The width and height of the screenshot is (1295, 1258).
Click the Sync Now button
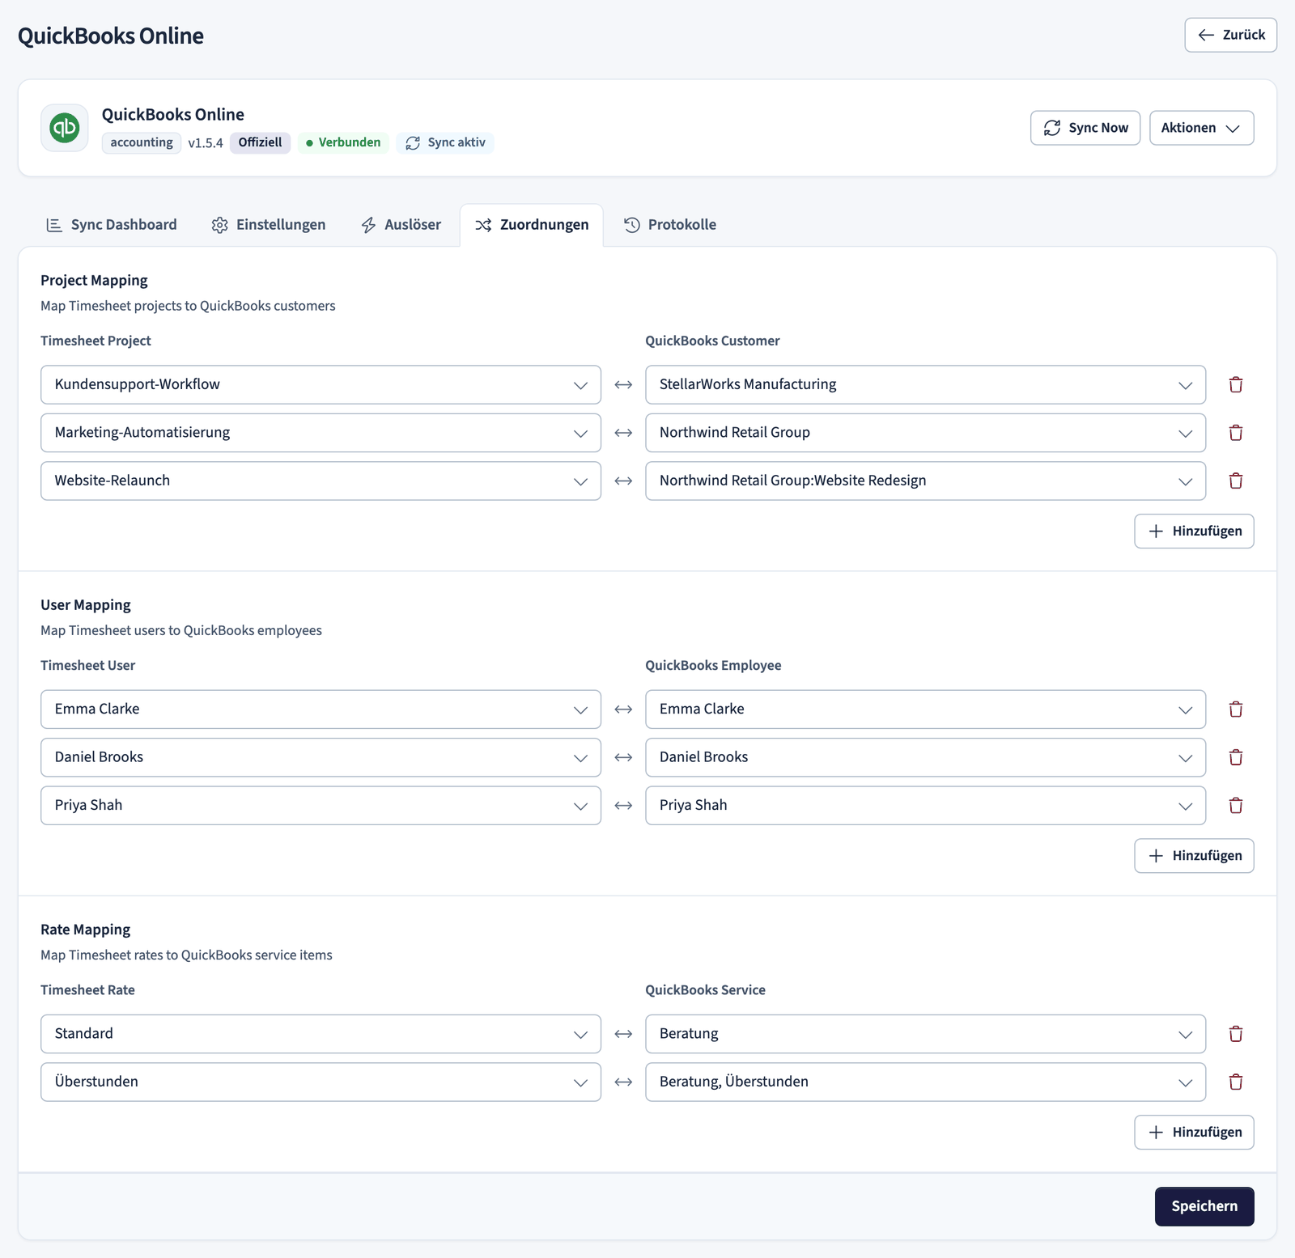pos(1085,128)
